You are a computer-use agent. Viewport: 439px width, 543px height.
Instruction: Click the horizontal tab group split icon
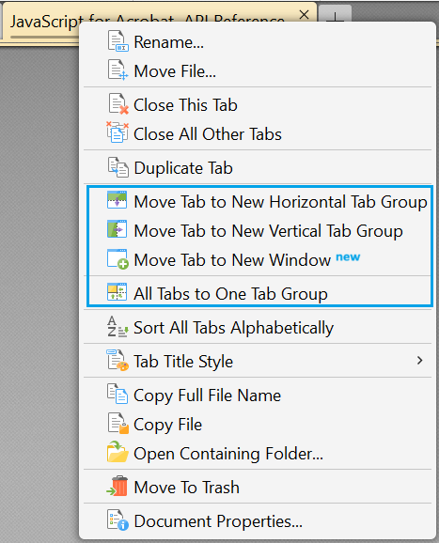pyautogui.click(x=118, y=200)
